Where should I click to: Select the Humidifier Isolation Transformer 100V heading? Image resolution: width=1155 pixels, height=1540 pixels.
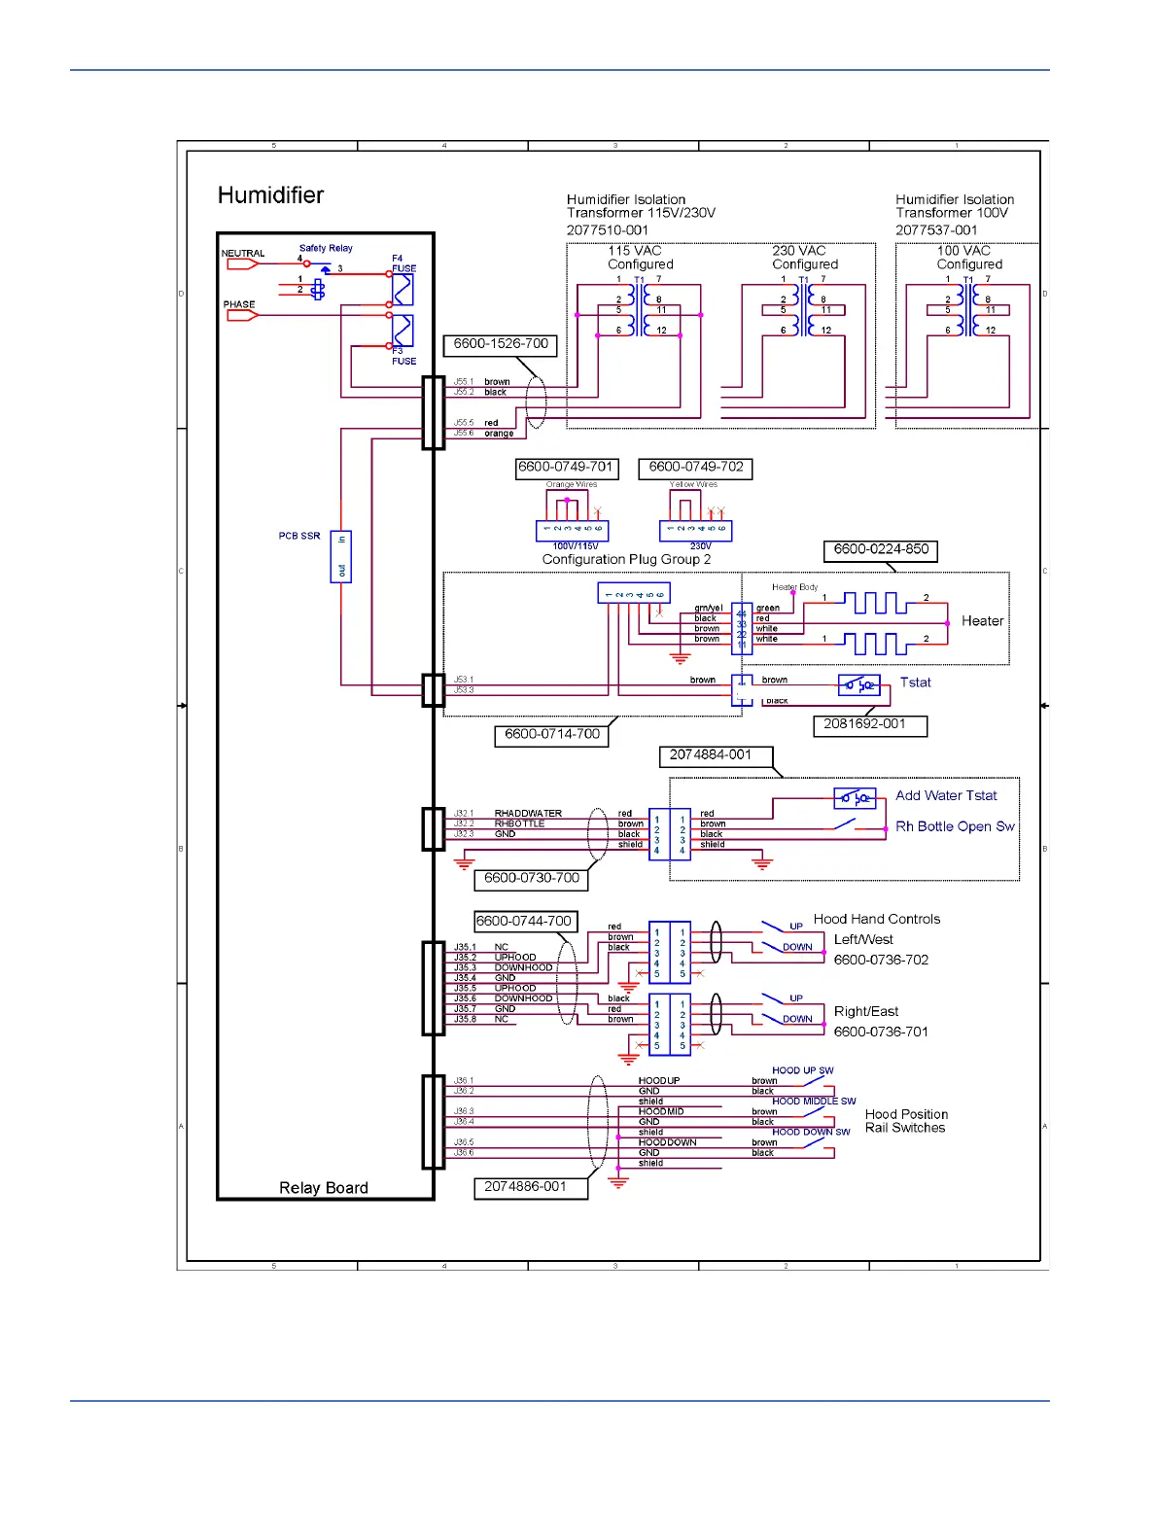pyautogui.click(x=955, y=206)
